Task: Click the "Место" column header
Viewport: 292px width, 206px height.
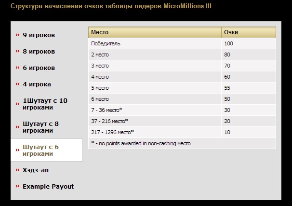Action: [155, 32]
